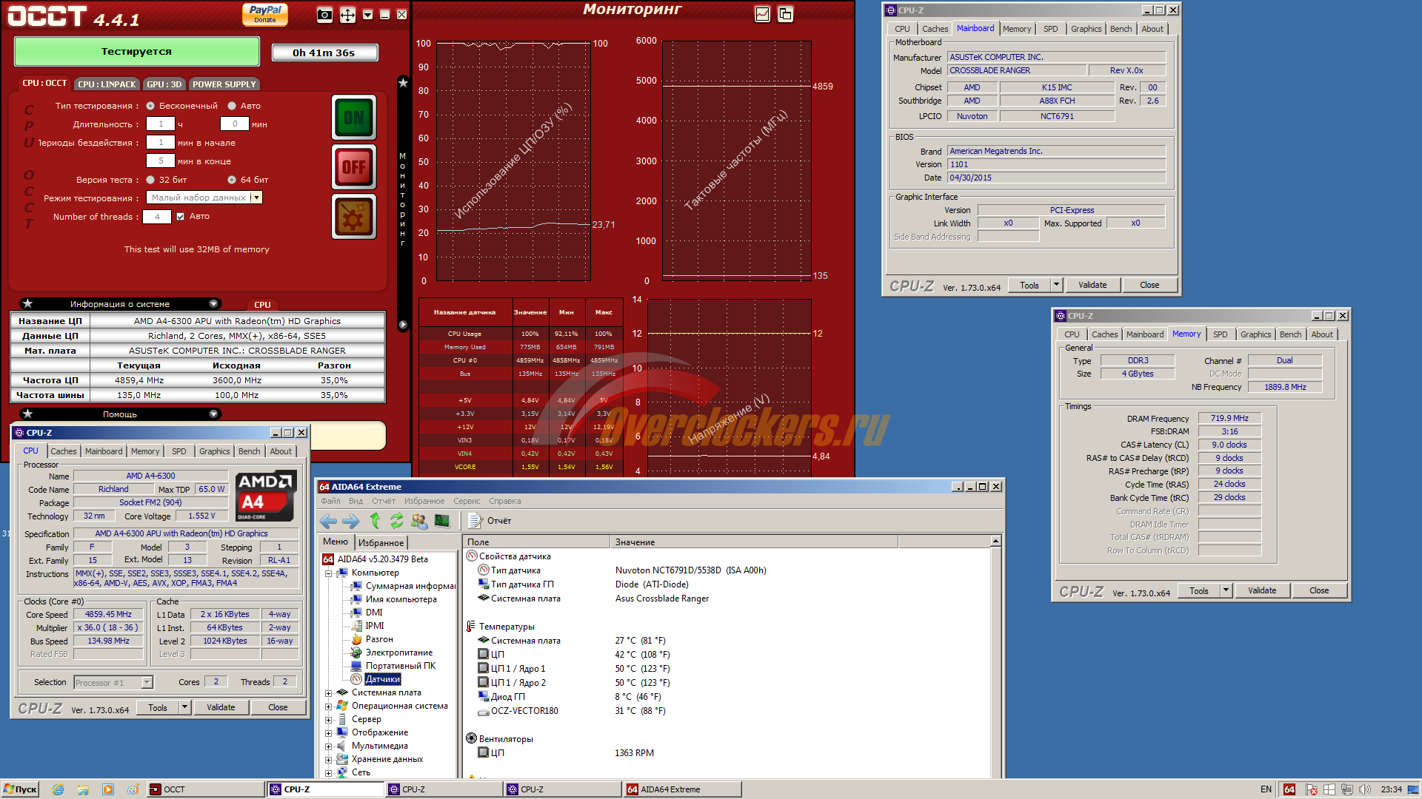Image resolution: width=1422 pixels, height=799 pixels.
Task: Click AIDA64 Back arrow toolbar icon
Action: click(x=329, y=521)
